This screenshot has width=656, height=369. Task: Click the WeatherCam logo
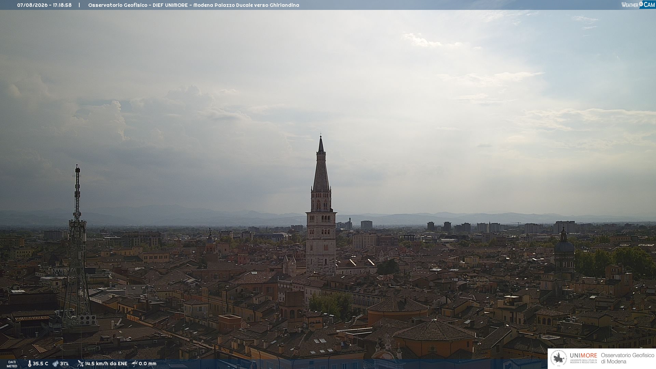pos(638,4)
